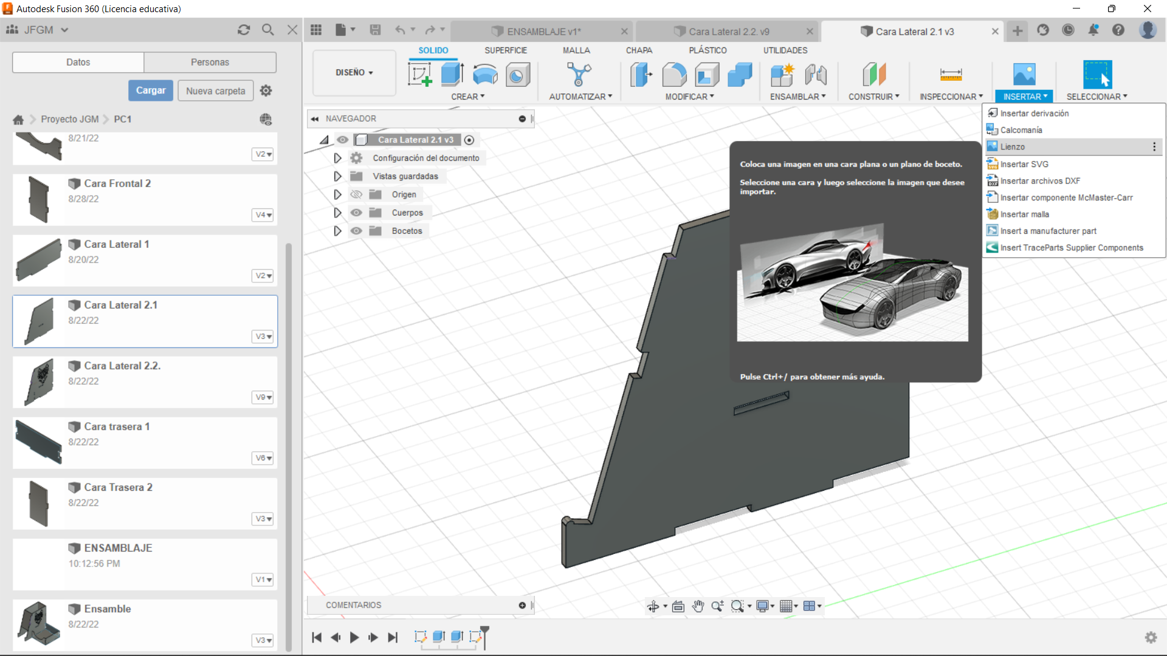This screenshot has width=1167, height=656.
Task: Click the Revolve tool in Crear
Action: [485, 75]
